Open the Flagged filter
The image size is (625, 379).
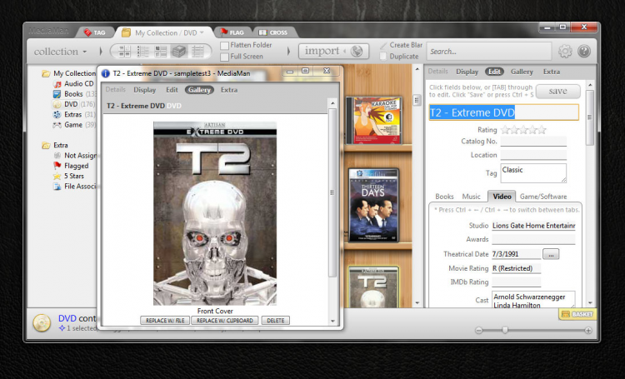(x=71, y=166)
